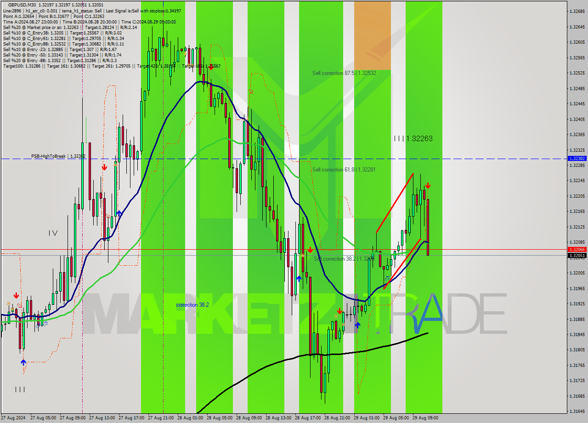Click the 'Target100: 1.31286' targets line

[112, 66]
